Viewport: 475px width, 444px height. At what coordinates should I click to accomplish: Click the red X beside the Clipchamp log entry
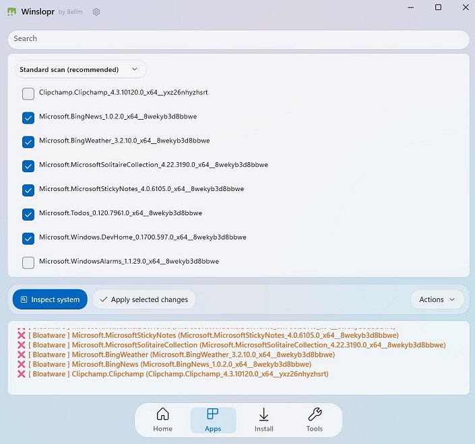[21, 374]
